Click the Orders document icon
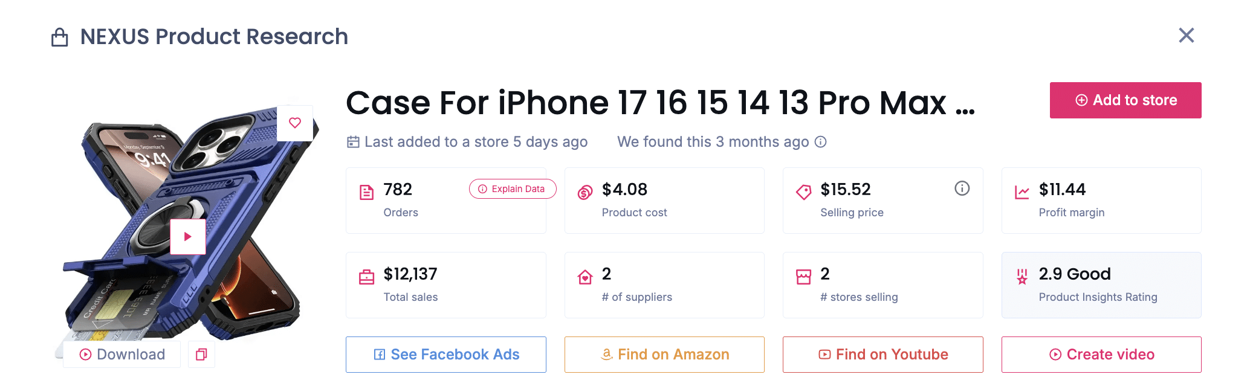 (367, 193)
